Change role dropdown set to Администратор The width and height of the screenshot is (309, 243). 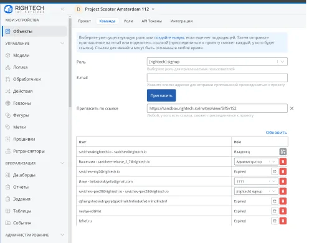[256, 161]
